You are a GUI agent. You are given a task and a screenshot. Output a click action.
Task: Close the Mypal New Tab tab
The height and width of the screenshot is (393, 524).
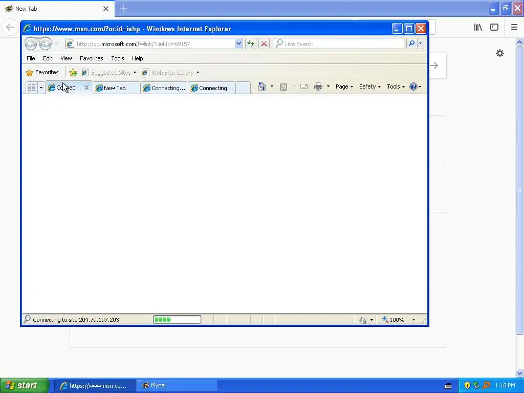pos(106,9)
